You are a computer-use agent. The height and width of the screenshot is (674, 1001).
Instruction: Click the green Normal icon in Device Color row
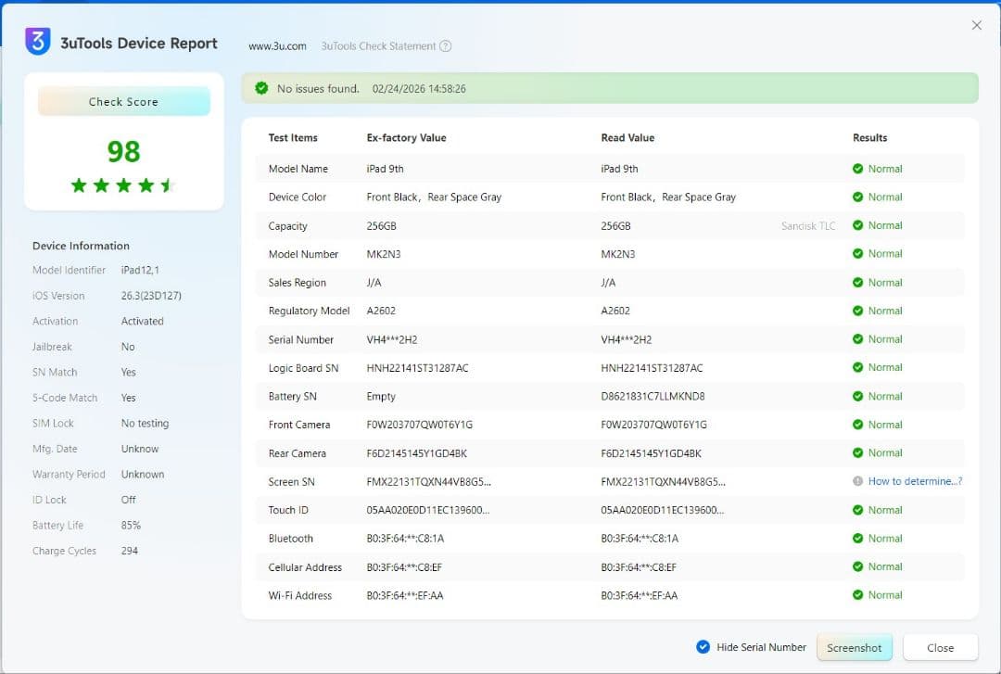point(857,197)
